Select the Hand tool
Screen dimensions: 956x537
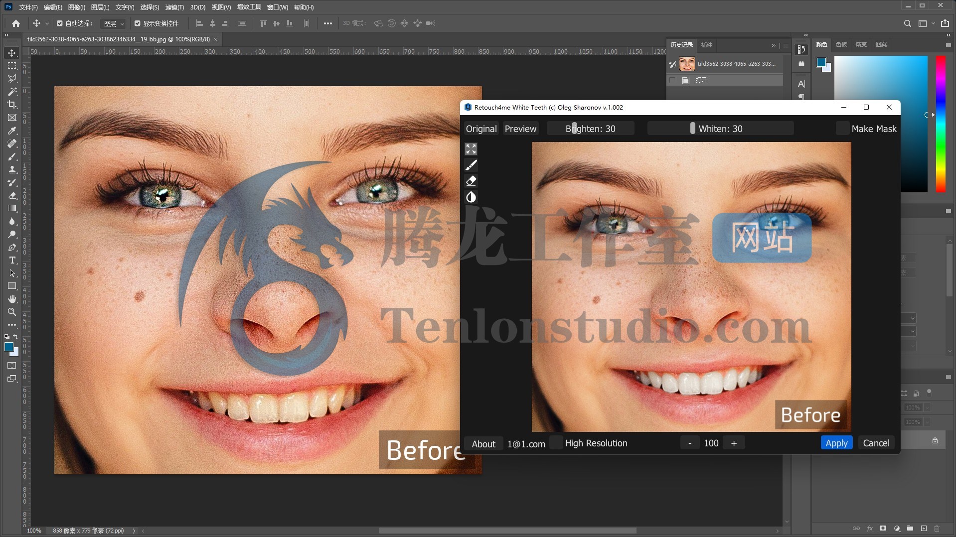(x=12, y=299)
